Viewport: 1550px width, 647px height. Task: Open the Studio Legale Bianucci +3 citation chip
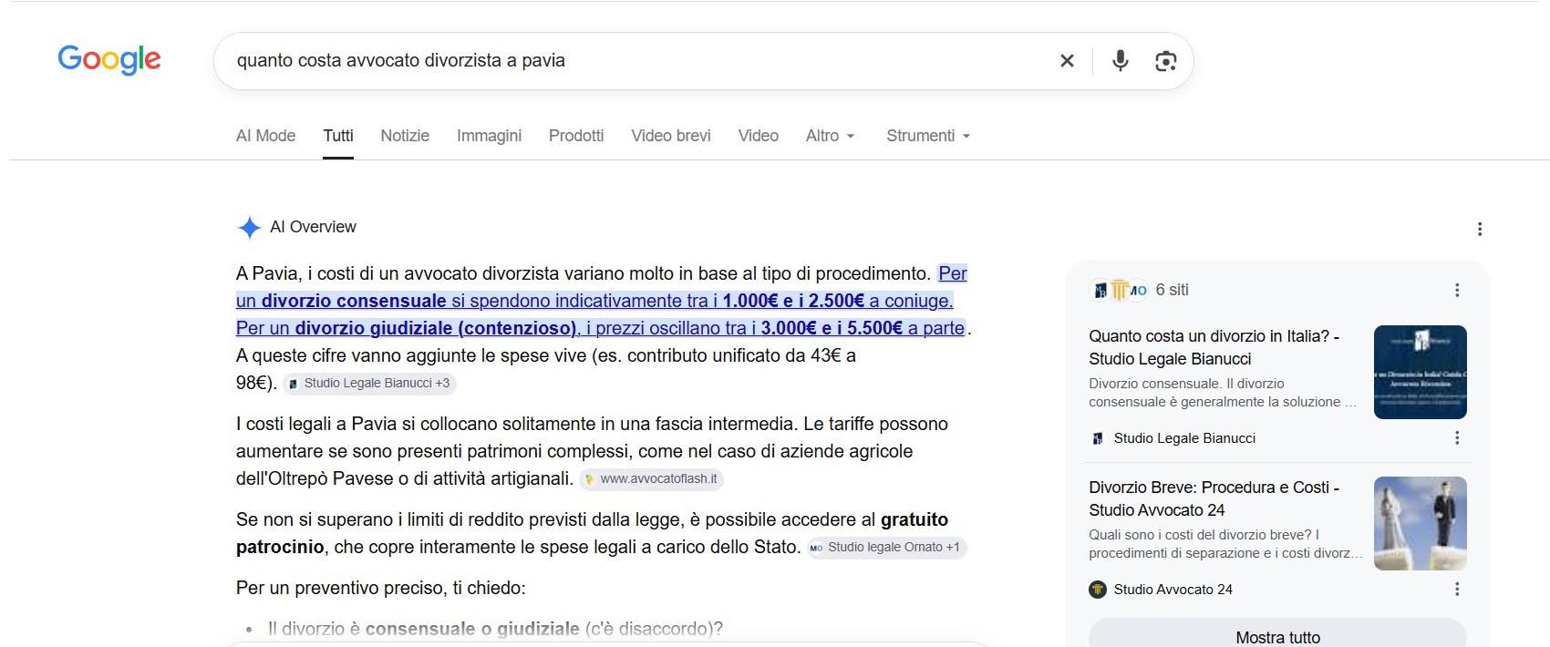369,384
